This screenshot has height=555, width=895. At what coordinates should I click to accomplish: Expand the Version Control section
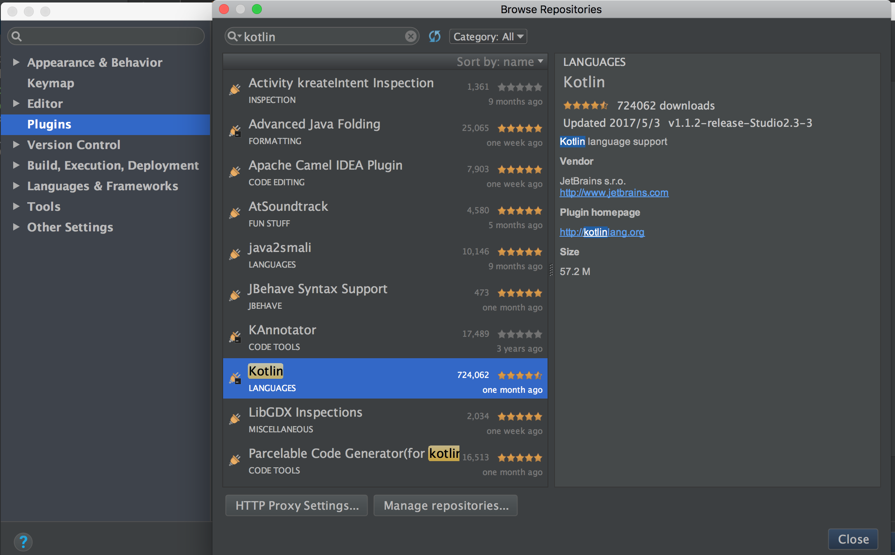16,145
